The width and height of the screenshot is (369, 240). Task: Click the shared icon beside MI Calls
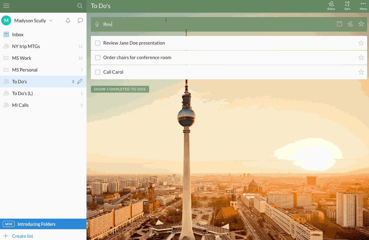(x=6, y=105)
